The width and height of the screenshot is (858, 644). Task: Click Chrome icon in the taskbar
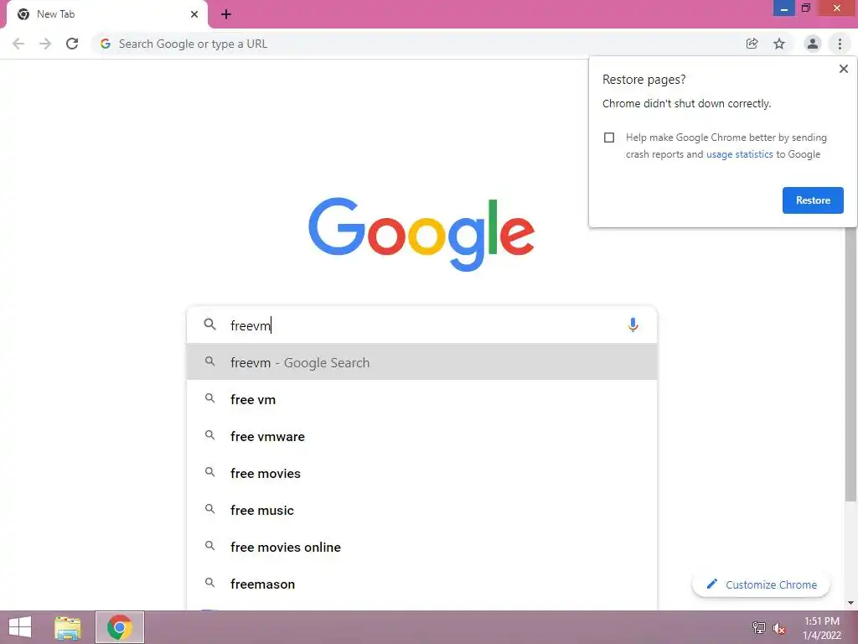(120, 627)
